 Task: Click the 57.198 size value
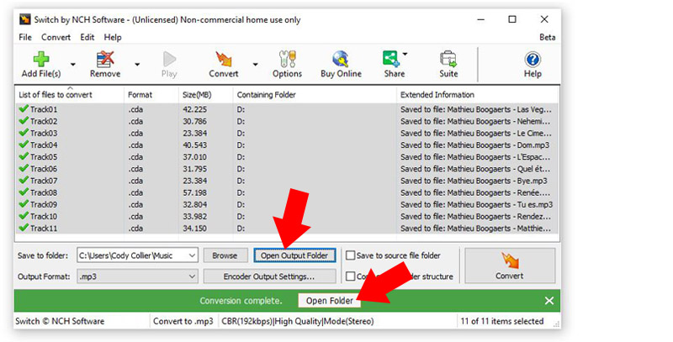(195, 192)
